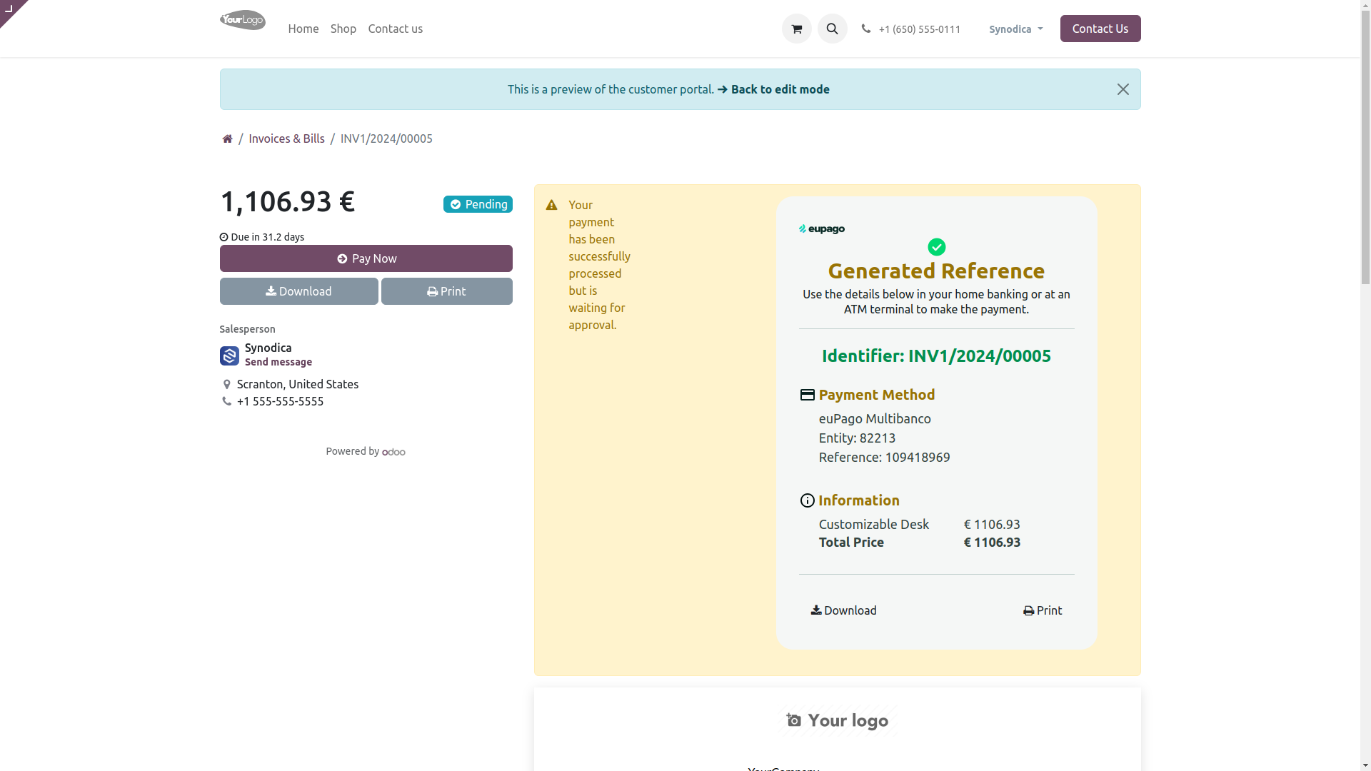This screenshot has width=1371, height=771.
Task: Click the corner fullscreen toggle icon
Action: pyautogui.click(x=9, y=9)
